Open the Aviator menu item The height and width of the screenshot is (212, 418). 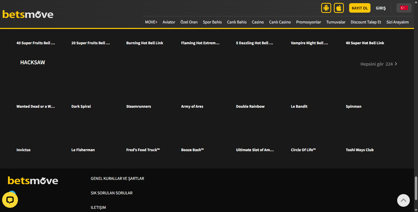[169, 22]
